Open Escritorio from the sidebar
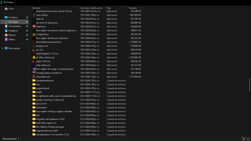This screenshot has height=141, width=251. pos(13,18)
